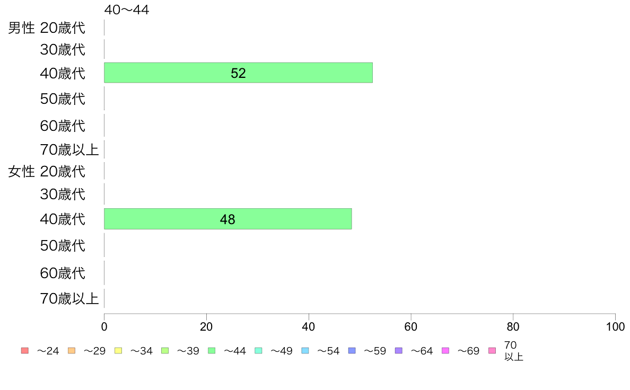
Task: Click the male 40歳代 bar showing 52
Action: click(x=238, y=73)
